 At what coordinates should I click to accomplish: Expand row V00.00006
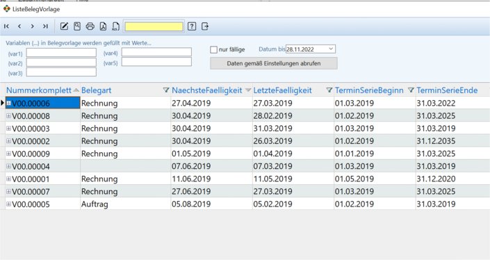point(9,103)
